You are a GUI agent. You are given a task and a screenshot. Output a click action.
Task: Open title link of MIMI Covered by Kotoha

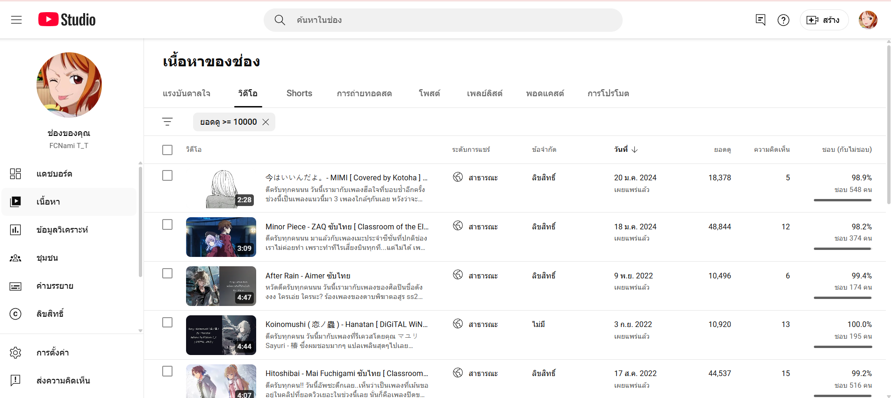[x=346, y=178]
